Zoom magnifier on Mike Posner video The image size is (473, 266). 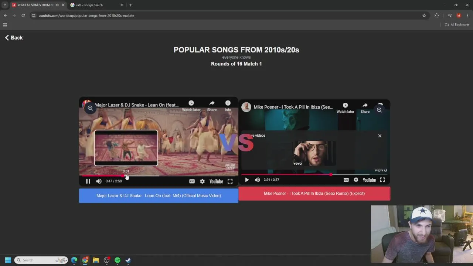pyautogui.click(x=379, y=110)
